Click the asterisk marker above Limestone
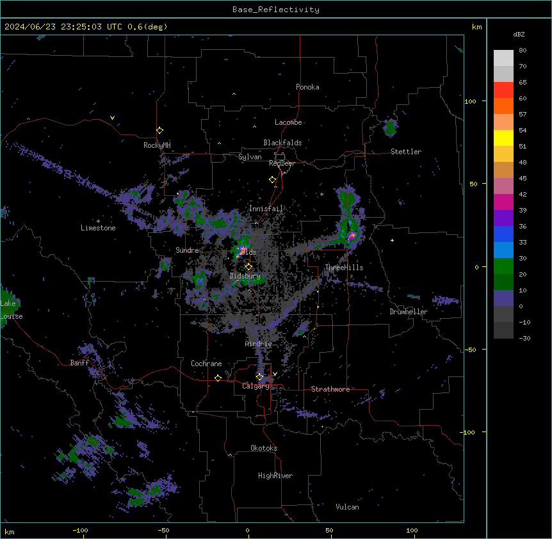Screen dimensions: 552x539 98,221
